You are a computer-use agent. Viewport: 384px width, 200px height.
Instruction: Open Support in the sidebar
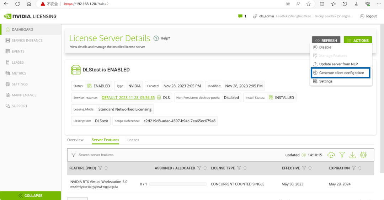point(30,106)
